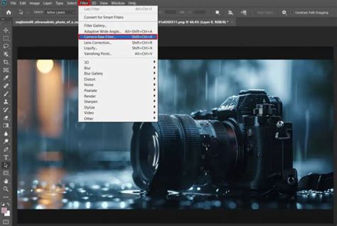The image size is (337, 226).
Task: Select the Horizontal Type tool
Action: [6, 157]
